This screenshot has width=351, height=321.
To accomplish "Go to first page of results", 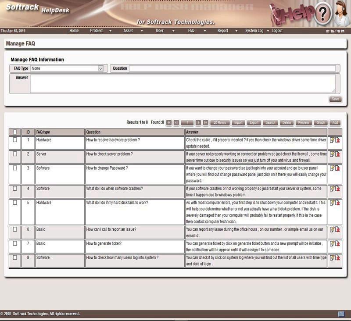I will (169, 123).
